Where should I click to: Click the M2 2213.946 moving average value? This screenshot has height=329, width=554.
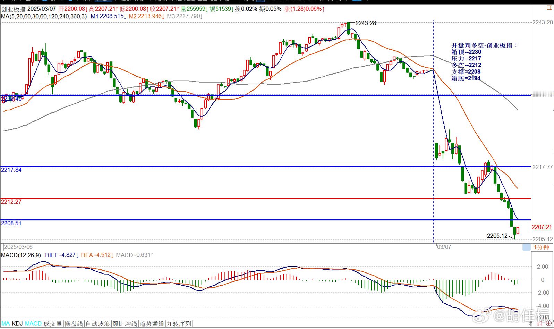[x=146, y=16]
